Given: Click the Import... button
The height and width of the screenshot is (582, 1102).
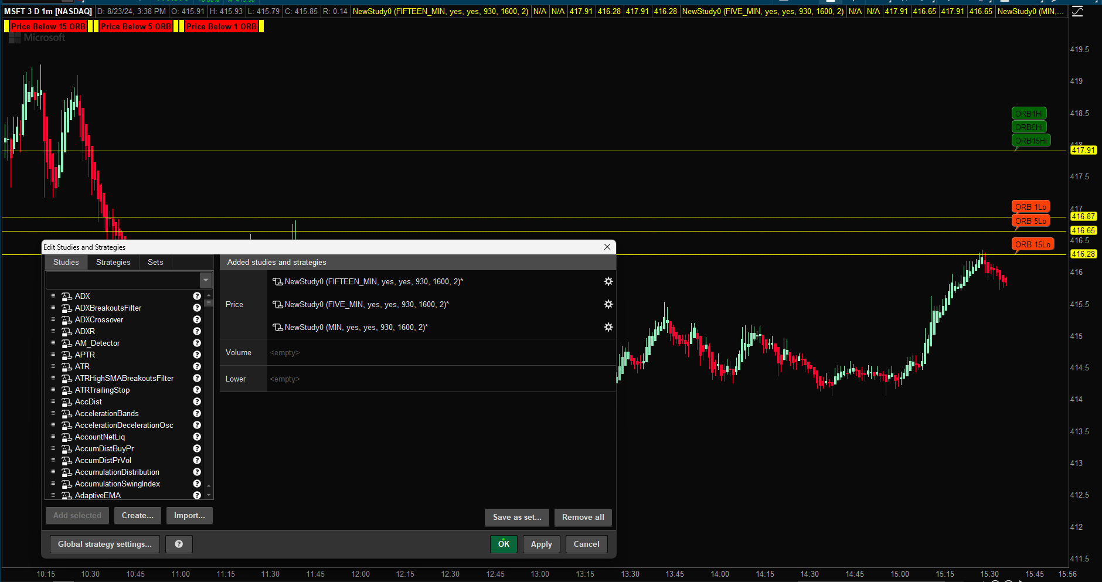Looking at the screenshot, I should 189,516.
